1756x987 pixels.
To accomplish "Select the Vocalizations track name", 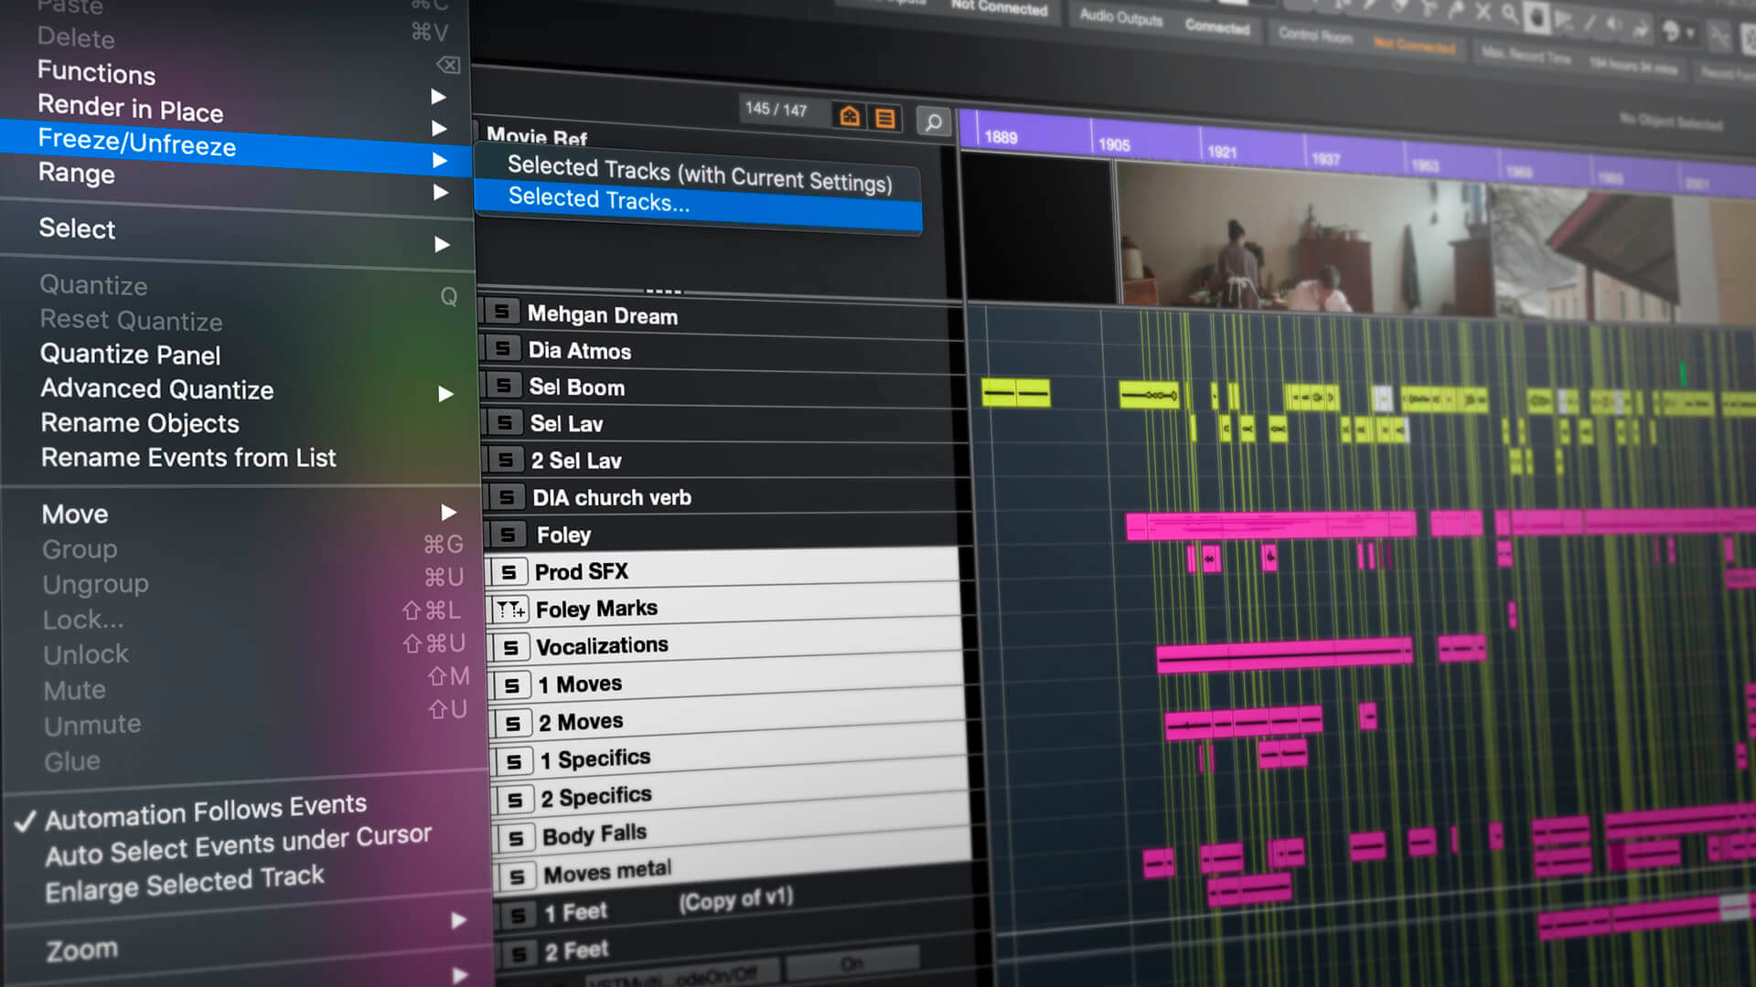I will [602, 646].
